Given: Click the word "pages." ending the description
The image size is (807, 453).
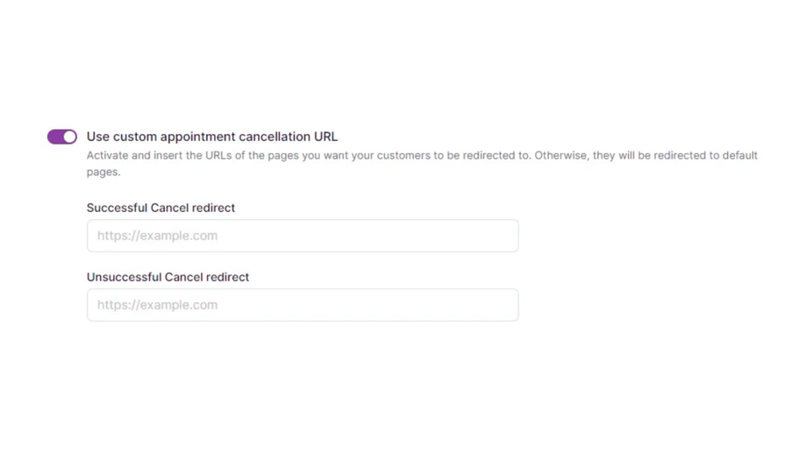Looking at the screenshot, I should pyautogui.click(x=104, y=172).
